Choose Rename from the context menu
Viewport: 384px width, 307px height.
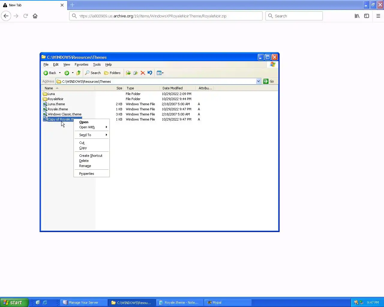click(91, 166)
